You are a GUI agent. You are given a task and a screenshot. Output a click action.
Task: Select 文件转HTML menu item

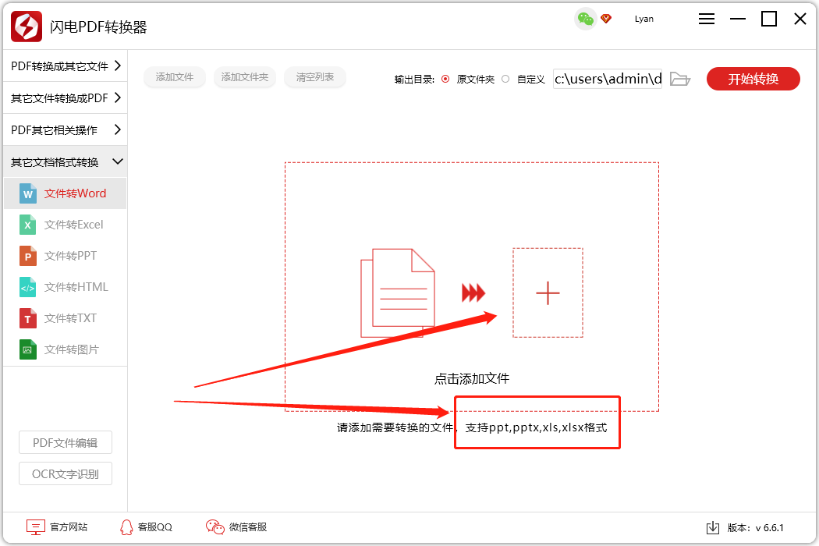[66, 287]
